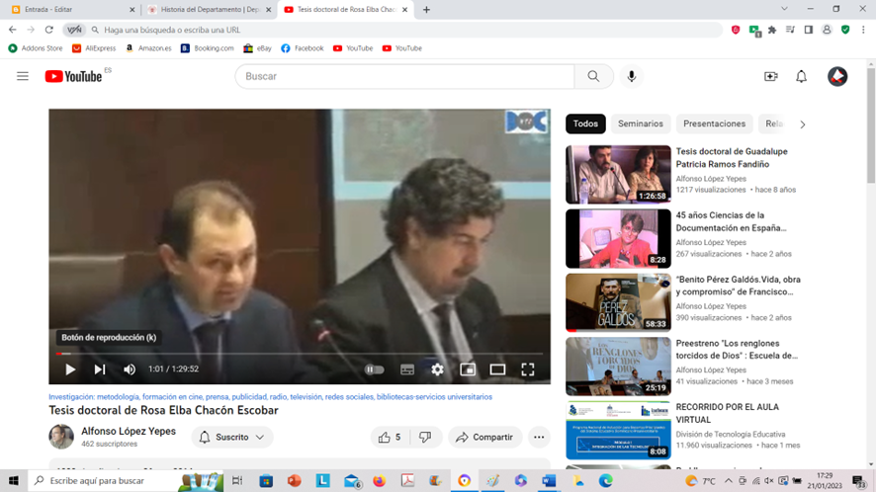Like the video

[x=390, y=438]
